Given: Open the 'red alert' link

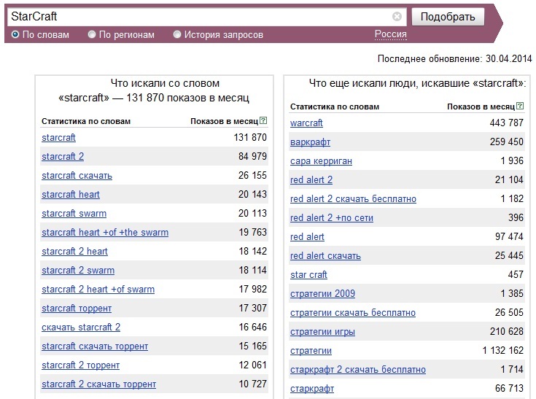Looking at the screenshot, I should pyautogui.click(x=307, y=237).
